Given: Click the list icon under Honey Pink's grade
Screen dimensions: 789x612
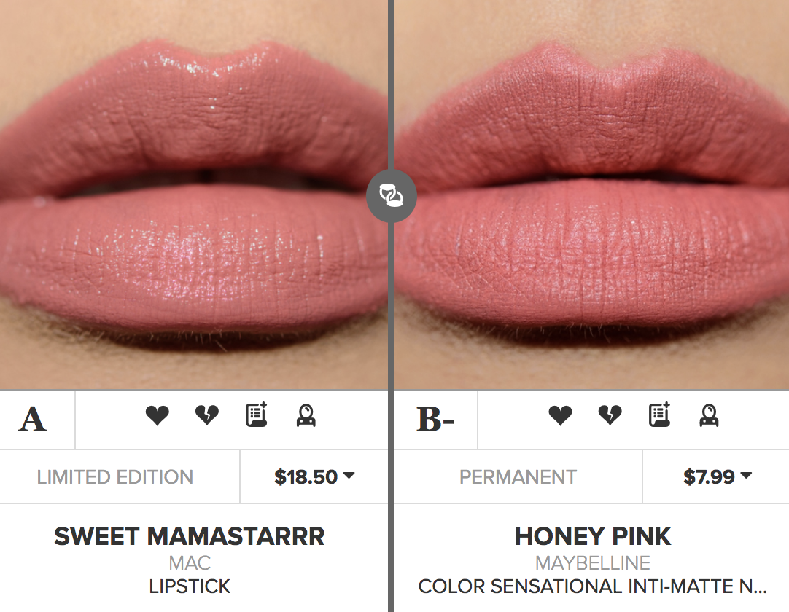Looking at the screenshot, I should tap(658, 415).
